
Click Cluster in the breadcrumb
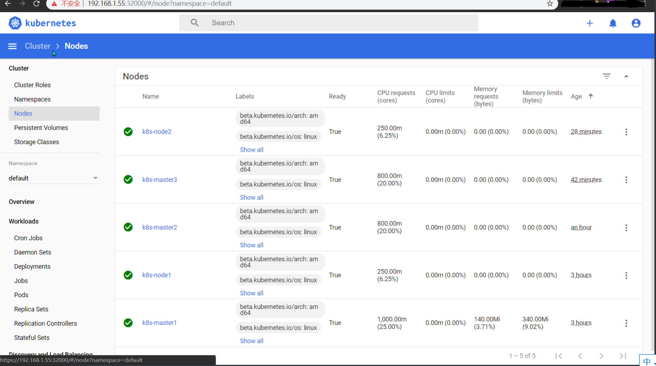point(38,46)
